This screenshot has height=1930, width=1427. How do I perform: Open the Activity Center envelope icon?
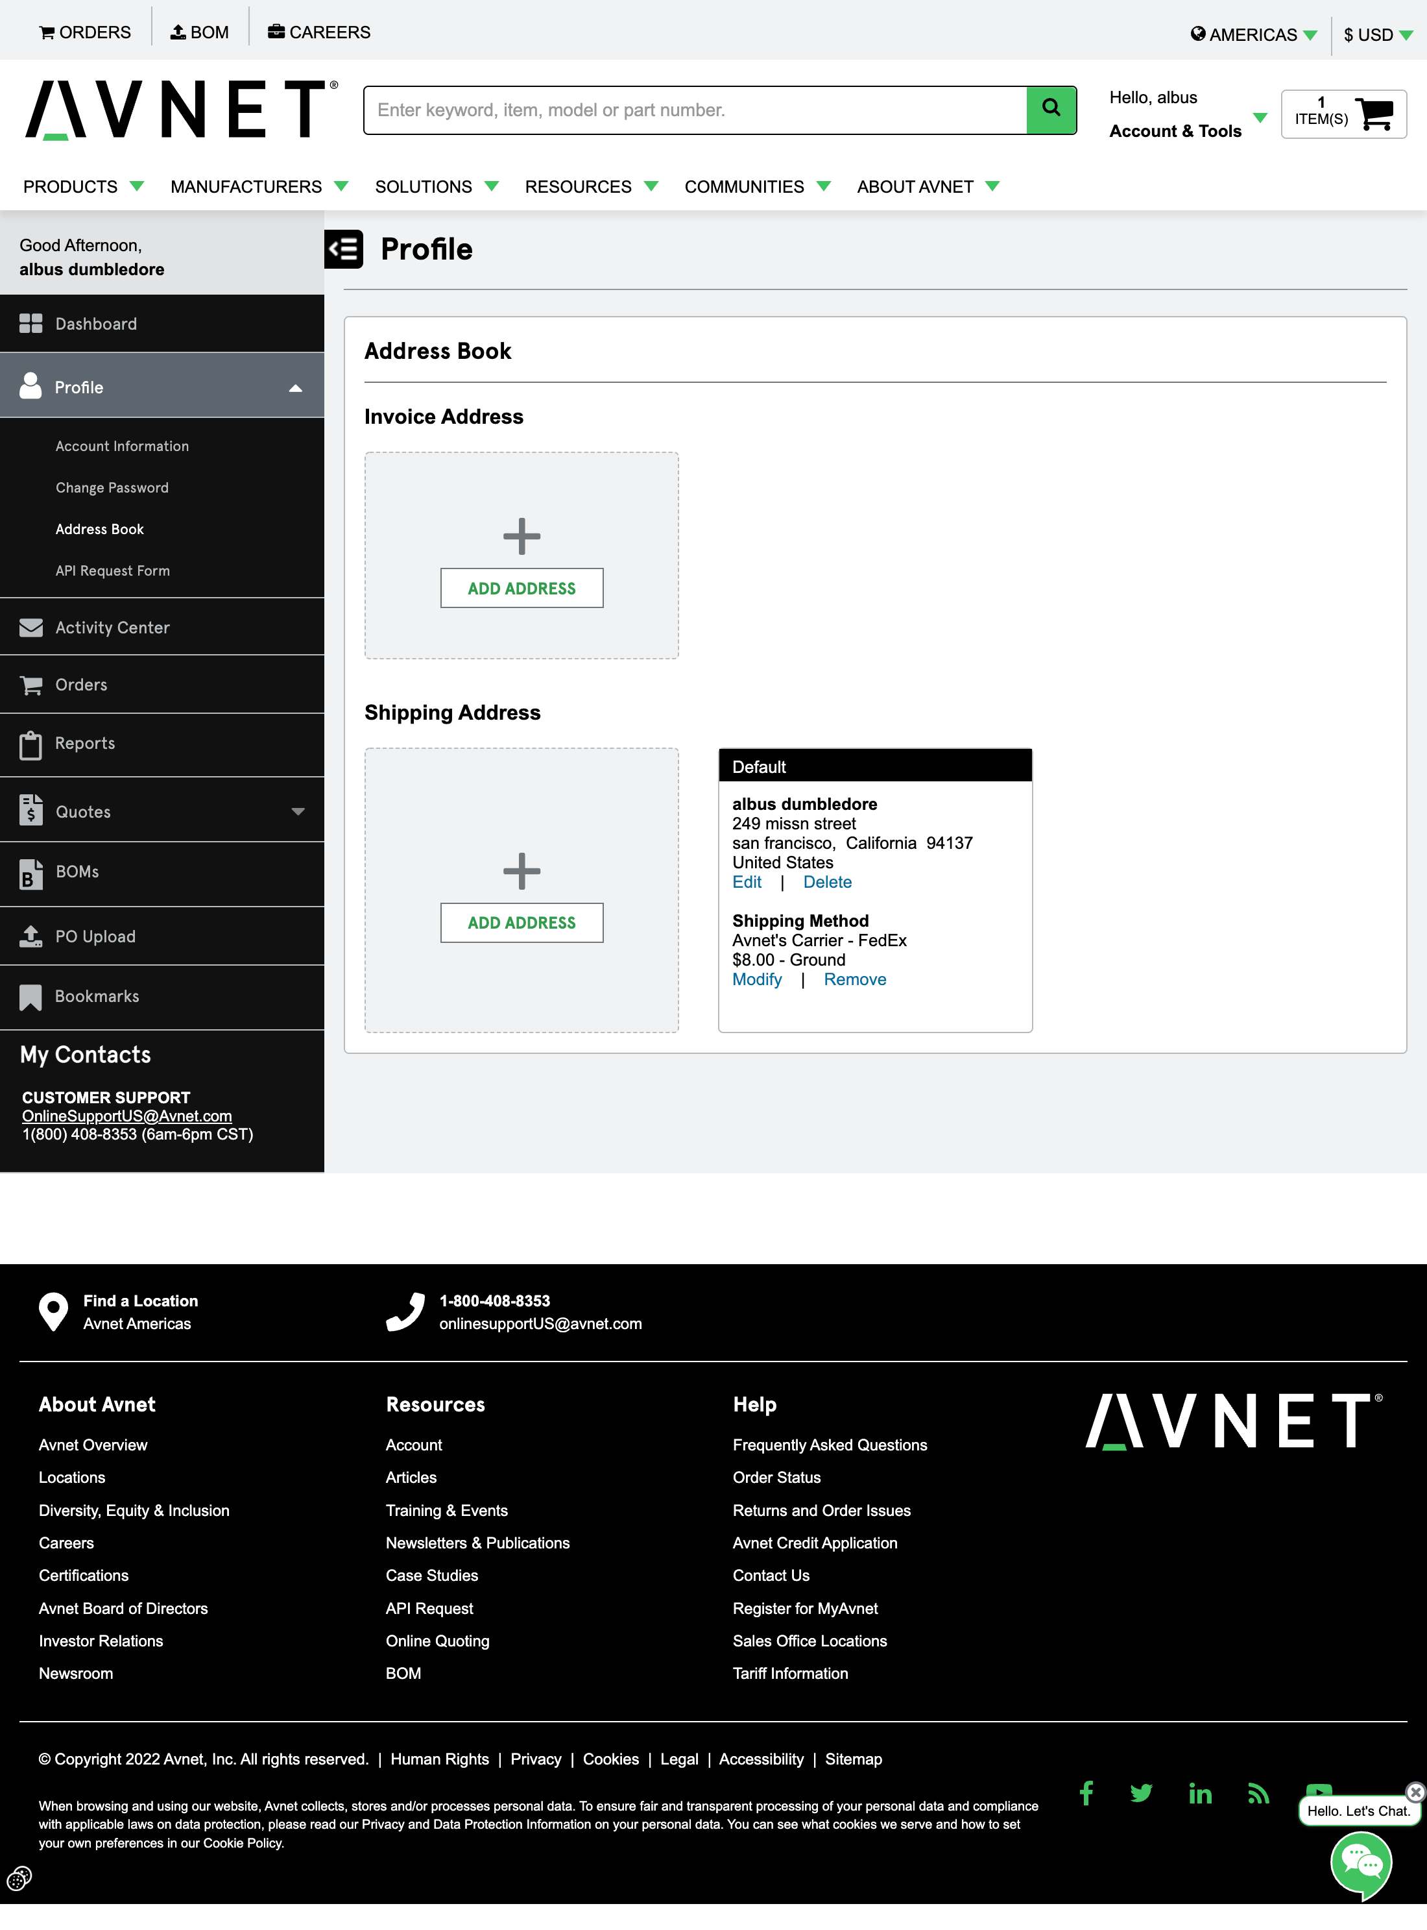[x=32, y=627]
